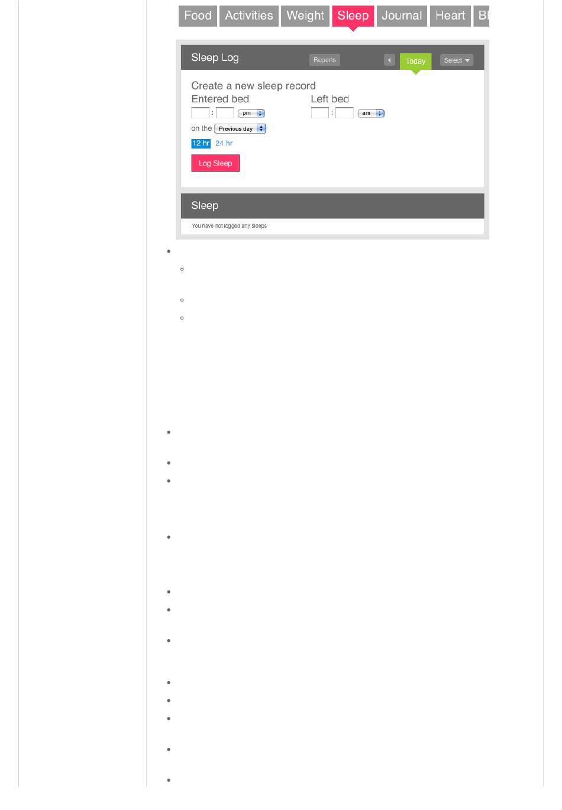
Task: Select the Sleep tab
Action: pos(353,16)
